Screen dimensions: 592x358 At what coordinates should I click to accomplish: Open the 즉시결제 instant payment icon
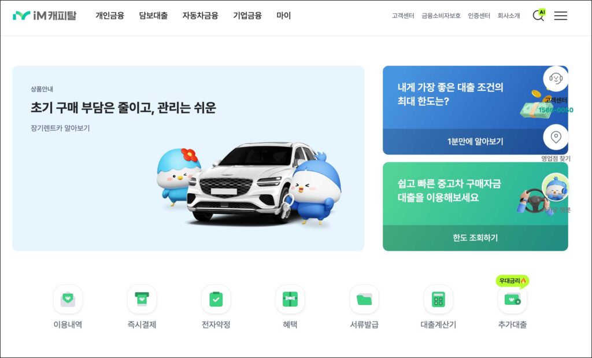click(142, 300)
